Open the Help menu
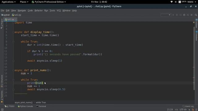198x111 pixels. [74, 10]
